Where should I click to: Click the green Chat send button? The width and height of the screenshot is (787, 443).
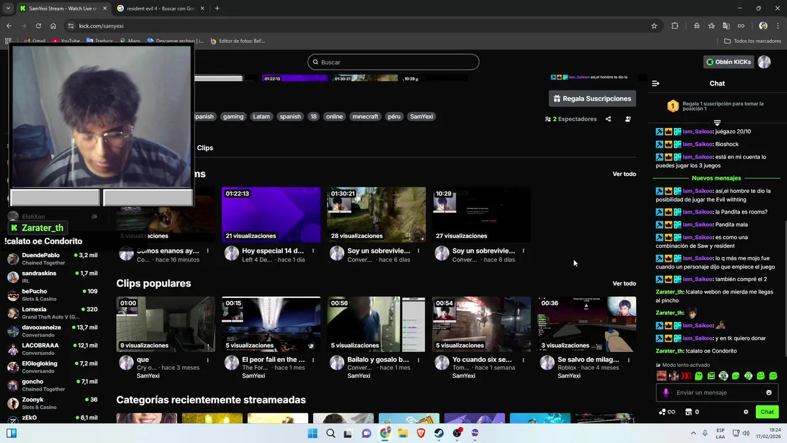(767, 412)
